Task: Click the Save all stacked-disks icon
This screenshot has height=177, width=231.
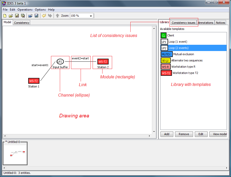Action: coord(23,16)
